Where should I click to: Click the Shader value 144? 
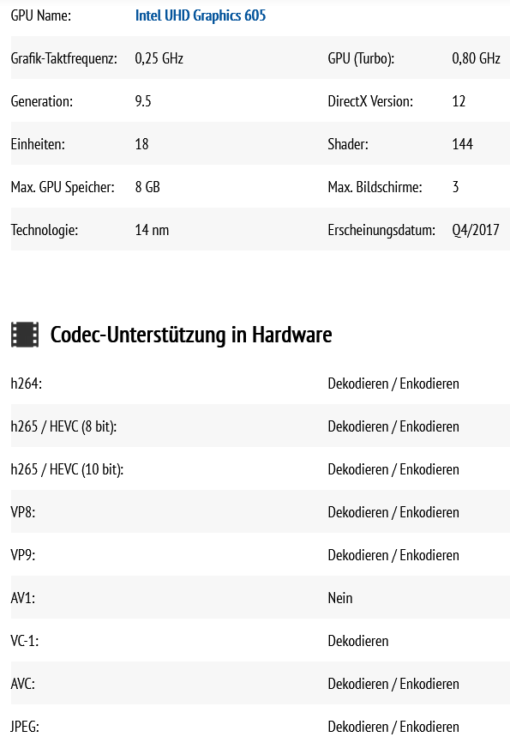click(462, 144)
